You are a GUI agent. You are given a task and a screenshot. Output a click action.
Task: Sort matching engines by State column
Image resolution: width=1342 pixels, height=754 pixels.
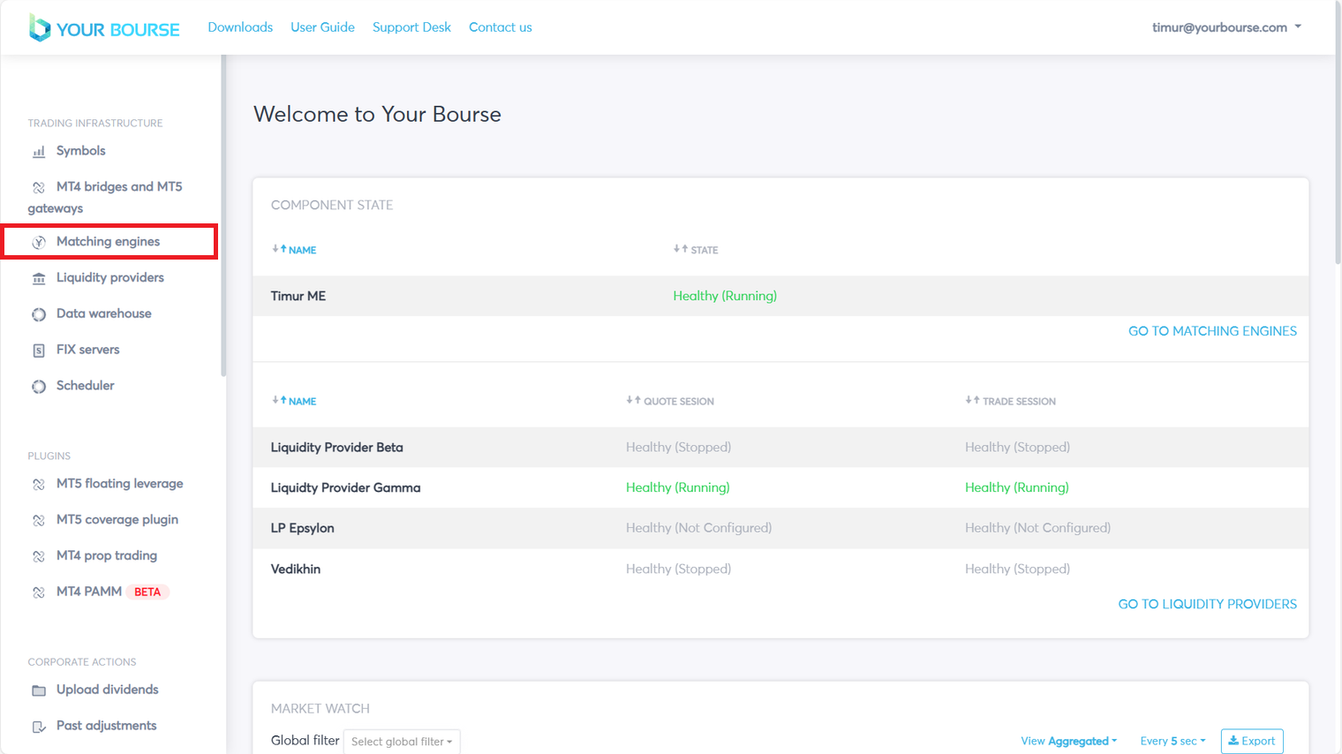click(x=696, y=250)
